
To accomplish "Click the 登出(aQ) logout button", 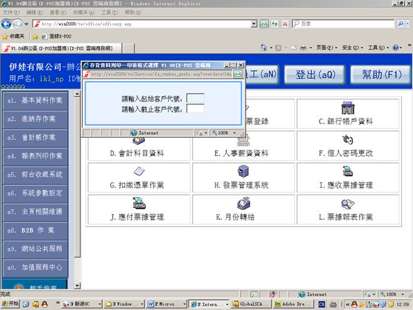I will pyautogui.click(x=315, y=75).
